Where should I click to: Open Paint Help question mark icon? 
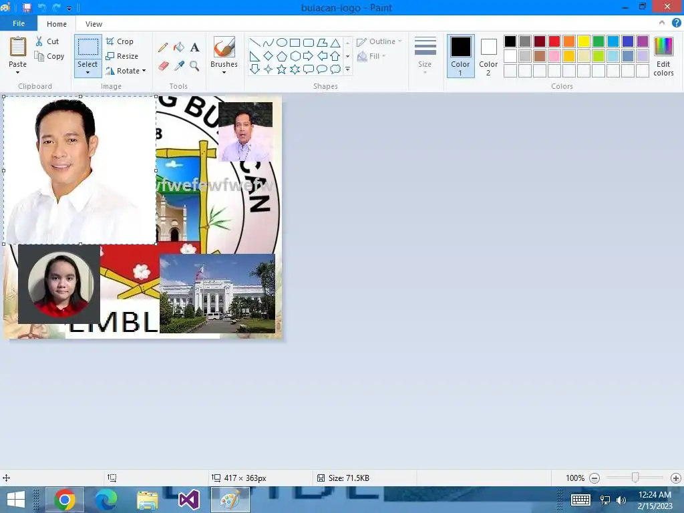[x=676, y=23]
